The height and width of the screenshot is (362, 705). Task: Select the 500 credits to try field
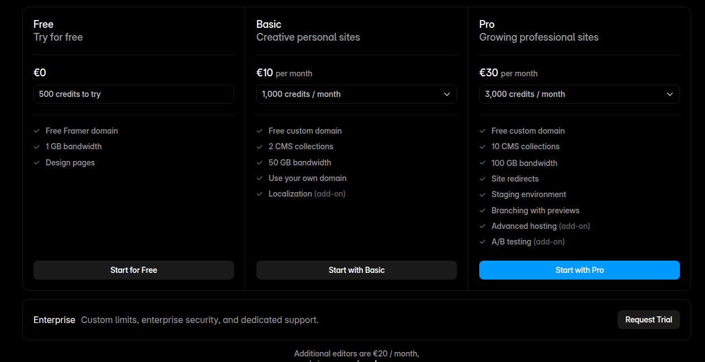click(134, 94)
